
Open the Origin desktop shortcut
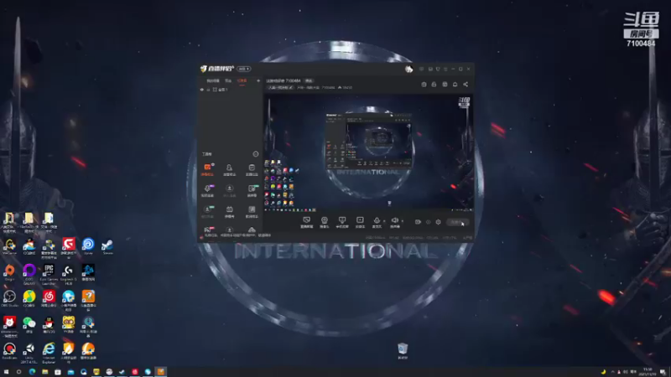coord(9,272)
